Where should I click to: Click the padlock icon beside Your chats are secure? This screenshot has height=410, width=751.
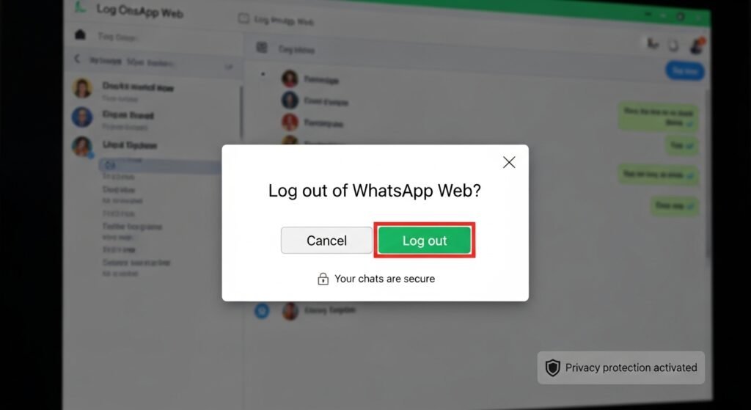tap(323, 279)
